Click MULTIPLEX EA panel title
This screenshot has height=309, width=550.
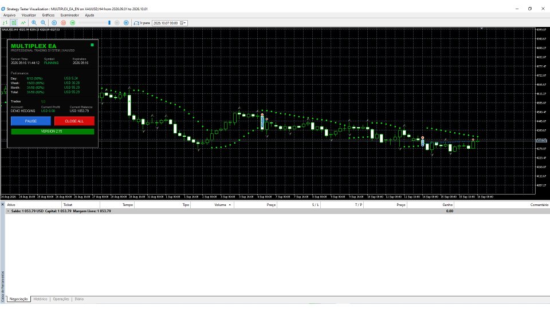click(33, 46)
